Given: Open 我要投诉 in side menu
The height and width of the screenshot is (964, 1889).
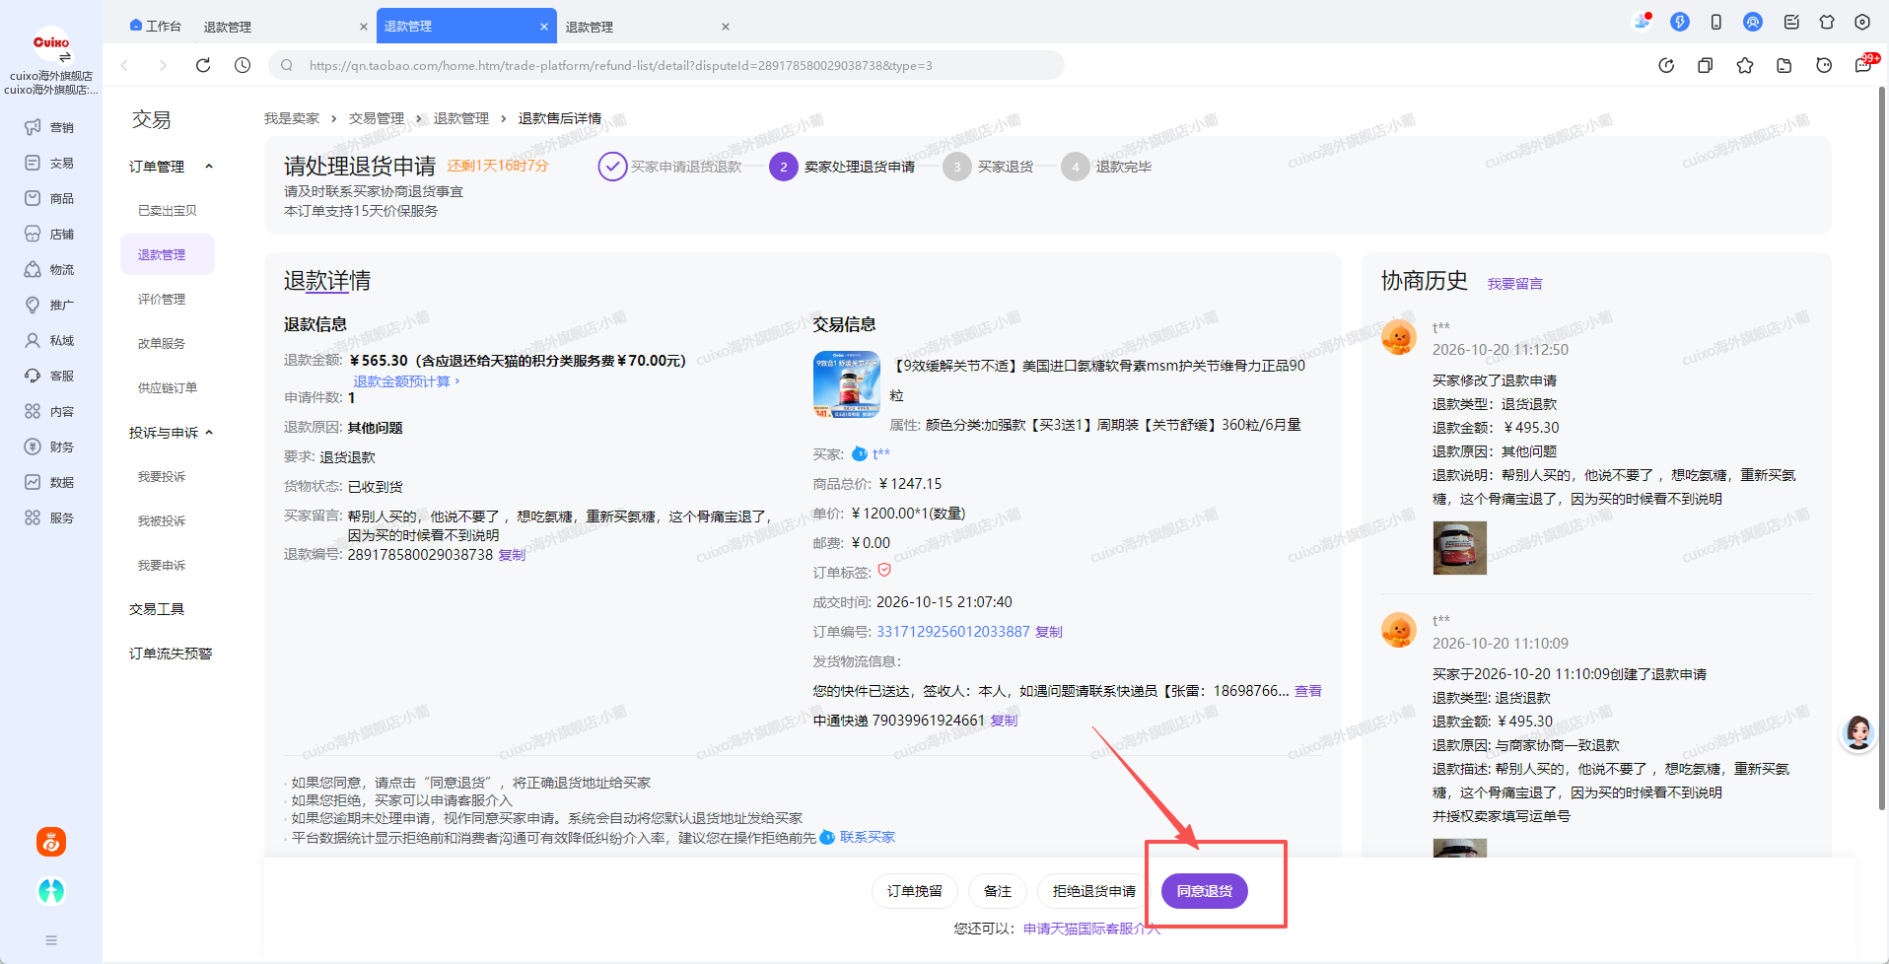Looking at the screenshot, I should [x=162, y=477].
